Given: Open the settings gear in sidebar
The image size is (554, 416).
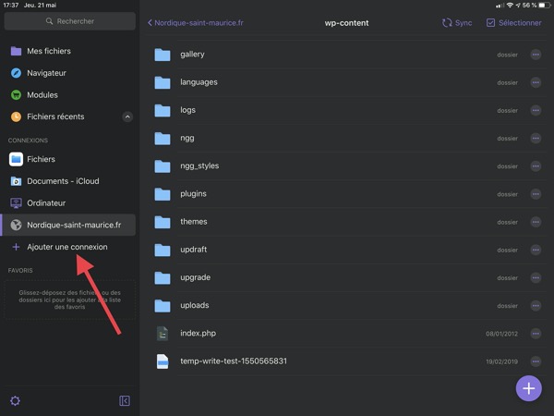Looking at the screenshot, I should (15, 400).
